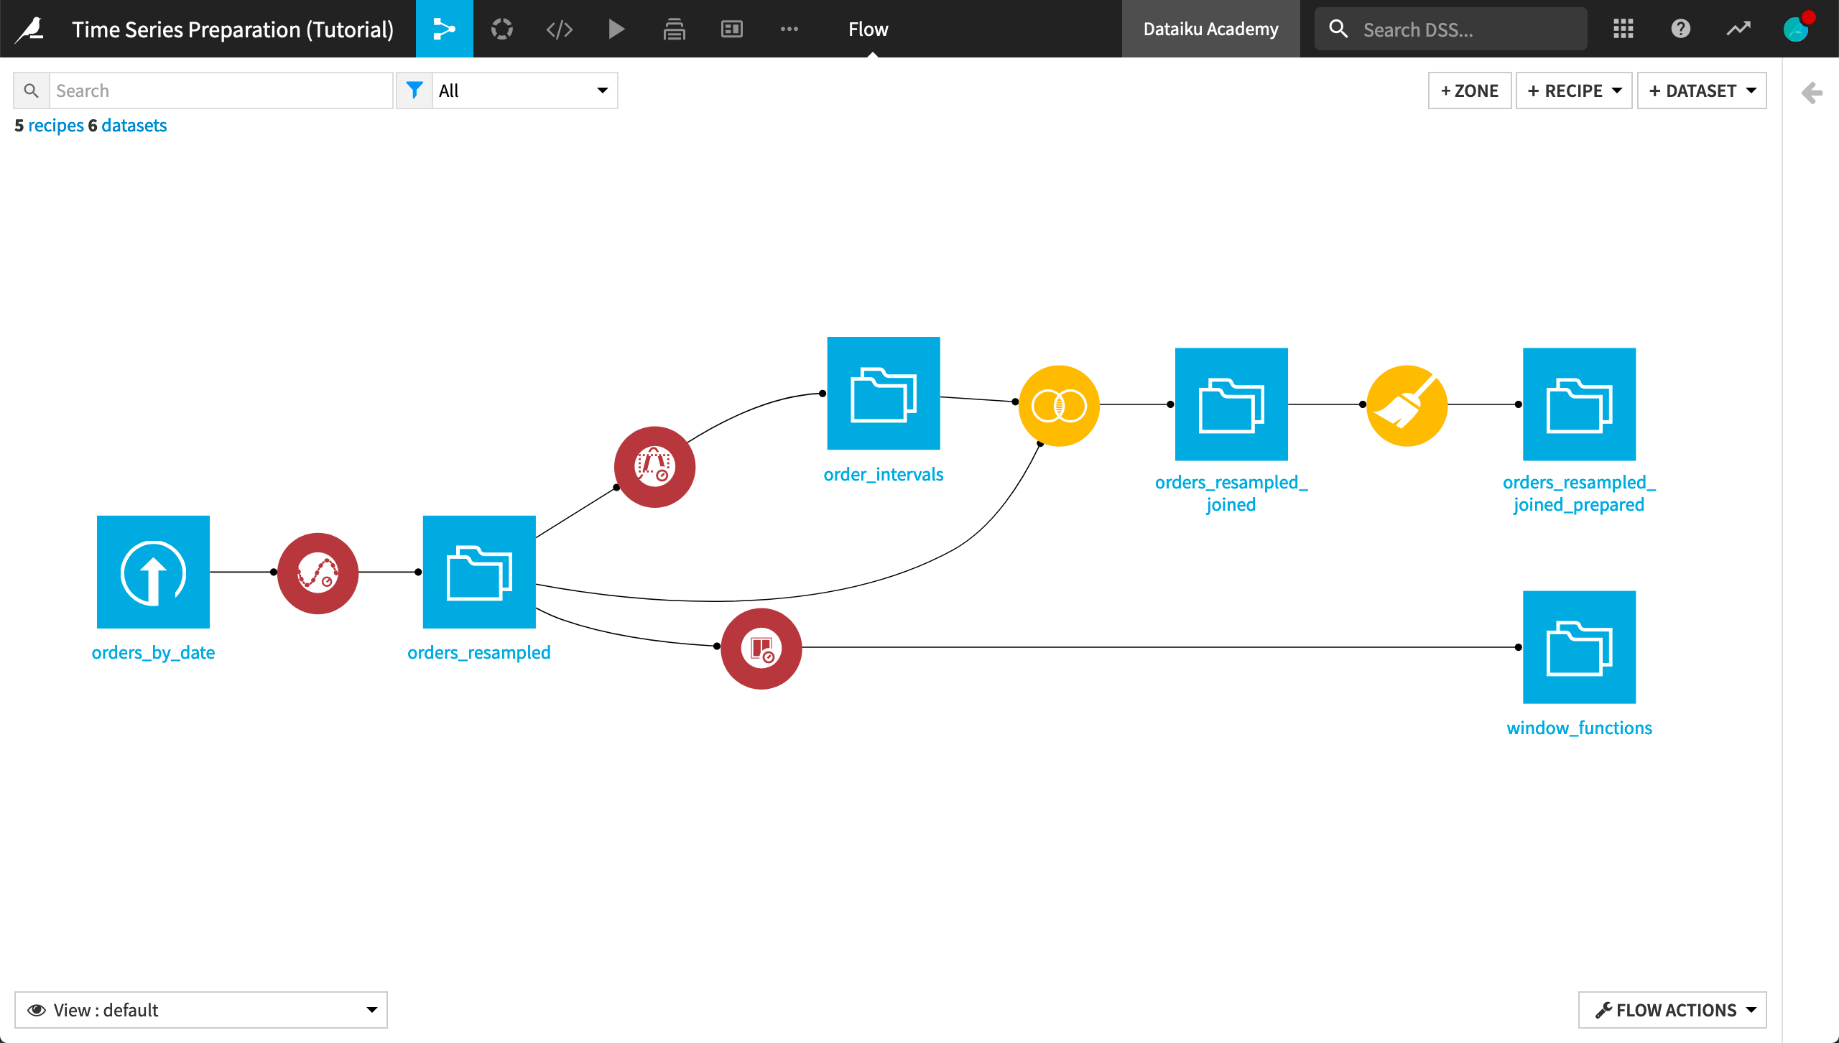Open the Wiki panel icon
Image resolution: width=1839 pixels, height=1043 pixels.
coord(731,29)
